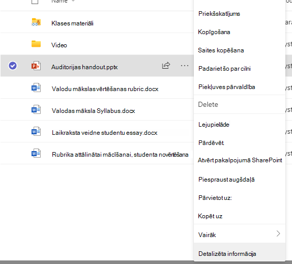Image resolution: width=292 pixels, height=264 pixels.
Task: Open the three-dots menu for Auditorijas handout.pptx
Action: [x=184, y=66]
